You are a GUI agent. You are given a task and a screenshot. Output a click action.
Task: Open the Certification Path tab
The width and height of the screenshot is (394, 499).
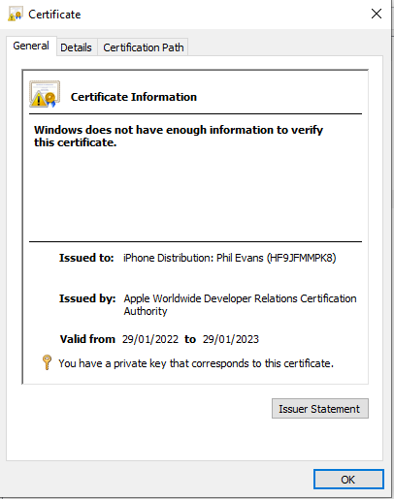point(144,47)
